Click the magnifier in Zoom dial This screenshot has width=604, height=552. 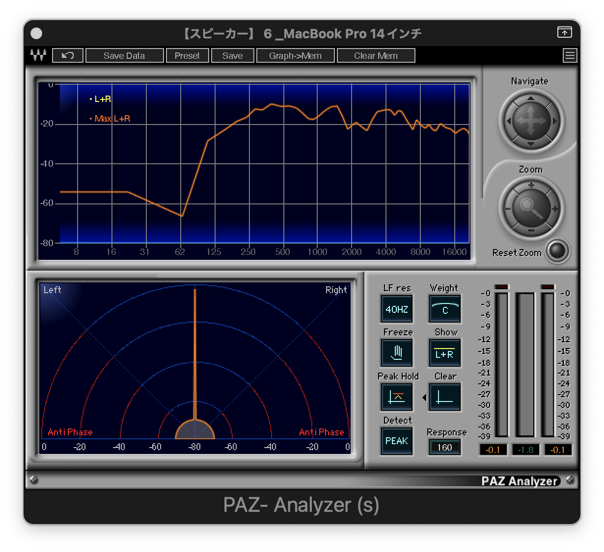[x=531, y=208]
